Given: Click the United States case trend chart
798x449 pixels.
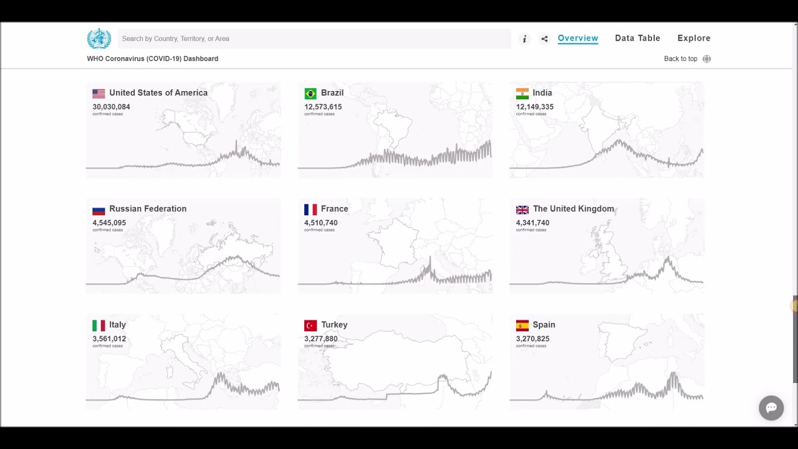Looking at the screenshot, I should [183, 156].
